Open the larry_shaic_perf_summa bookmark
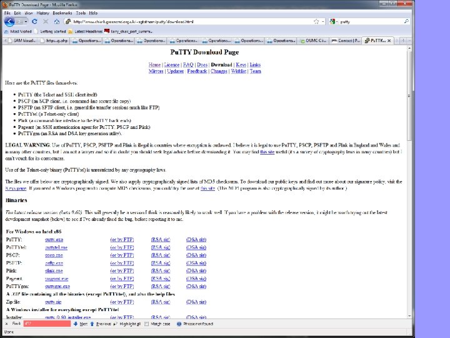Screen dimensions: 450x338 pos(129,31)
